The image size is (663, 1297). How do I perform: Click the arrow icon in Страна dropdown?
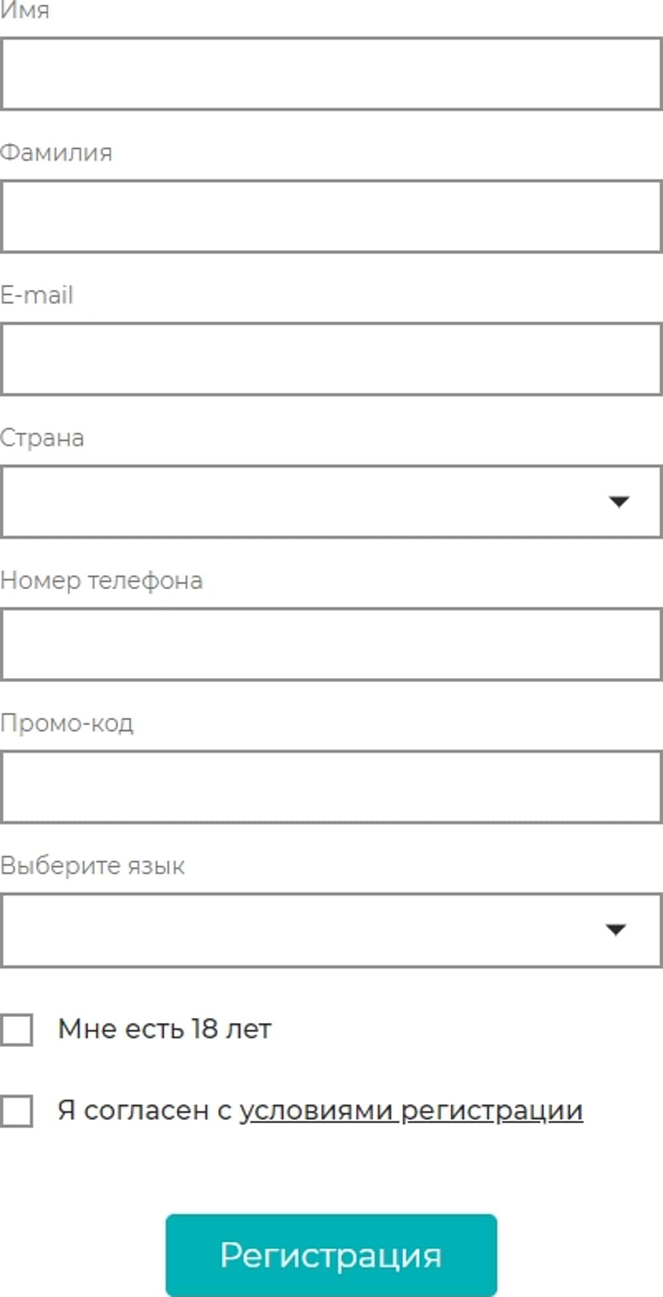tap(619, 502)
